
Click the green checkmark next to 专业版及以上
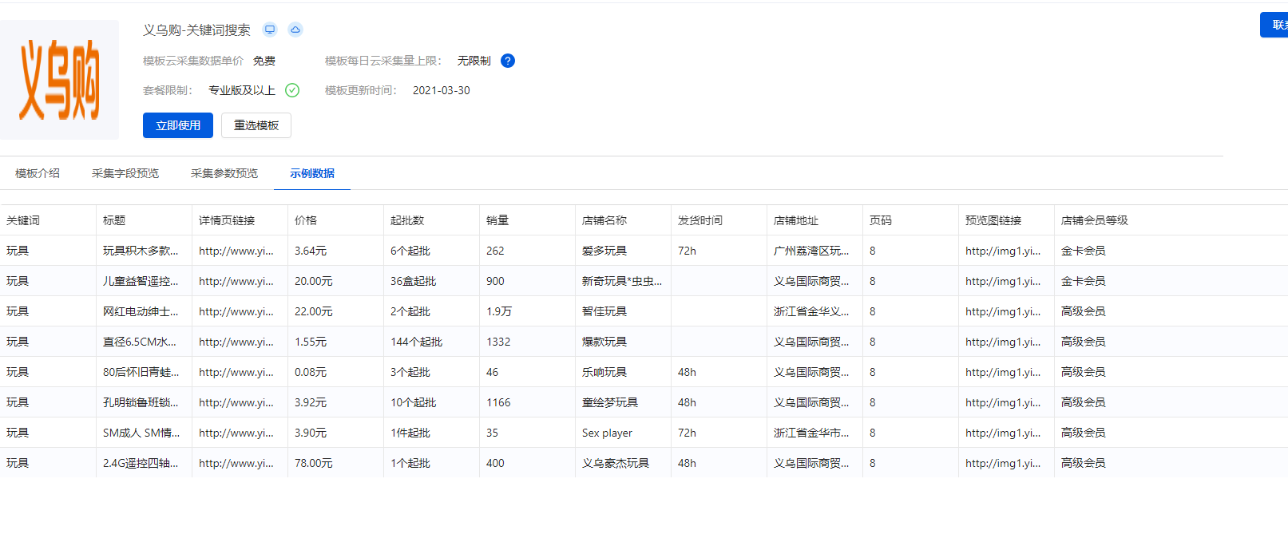(x=292, y=90)
